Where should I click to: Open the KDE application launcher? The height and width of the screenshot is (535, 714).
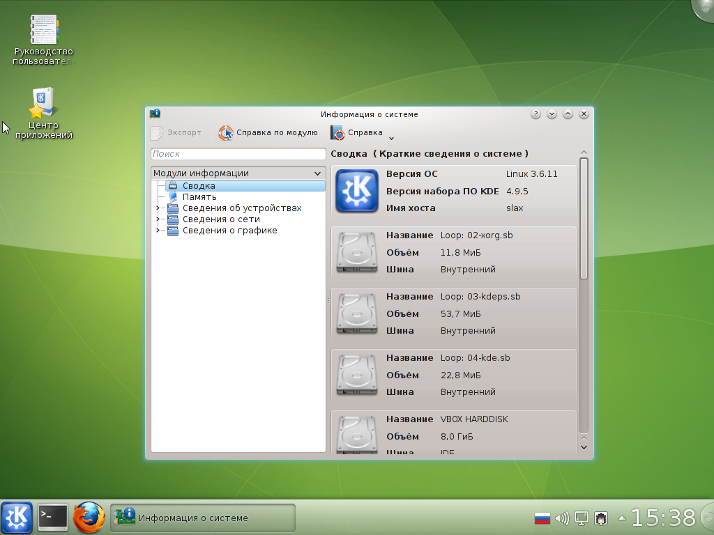tap(17, 518)
